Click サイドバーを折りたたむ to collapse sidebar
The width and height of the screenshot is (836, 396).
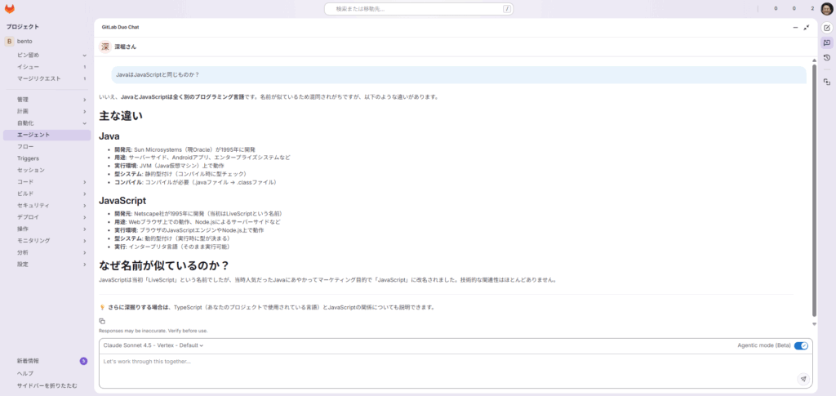[47, 385]
